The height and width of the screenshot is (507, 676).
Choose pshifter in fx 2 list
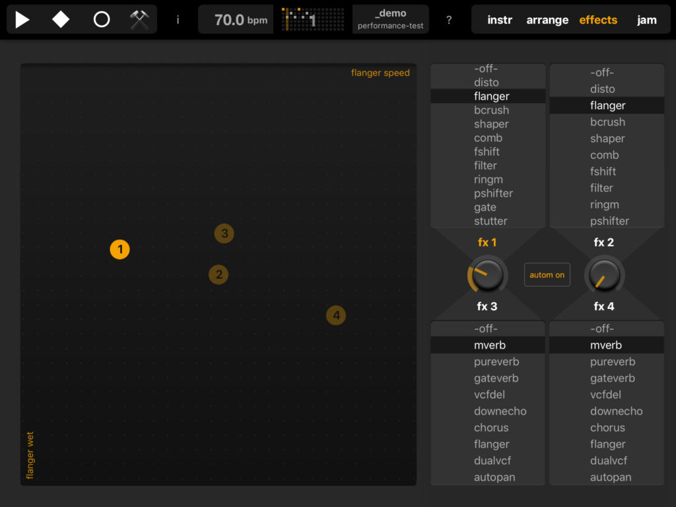(x=609, y=220)
